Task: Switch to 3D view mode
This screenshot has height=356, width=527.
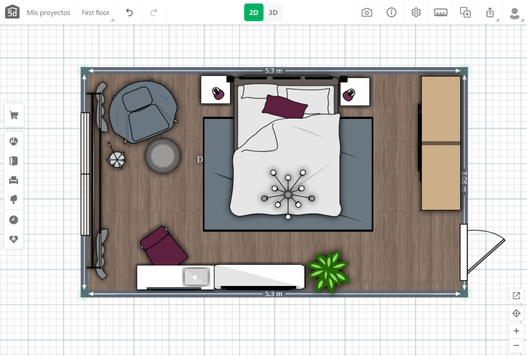Action: [273, 12]
